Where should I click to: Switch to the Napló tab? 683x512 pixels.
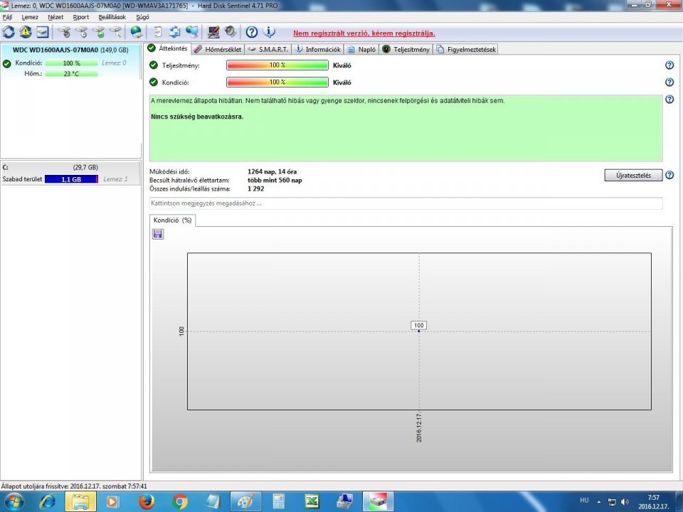(x=361, y=49)
